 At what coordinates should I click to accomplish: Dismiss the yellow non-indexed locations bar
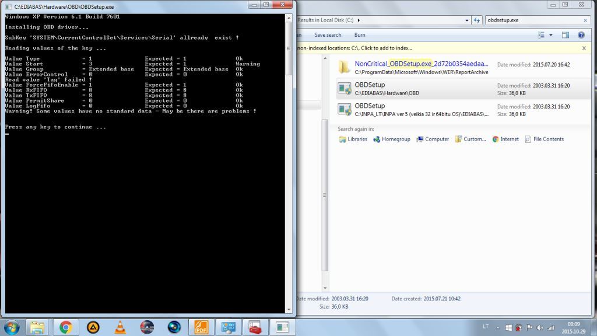[x=589, y=48]
